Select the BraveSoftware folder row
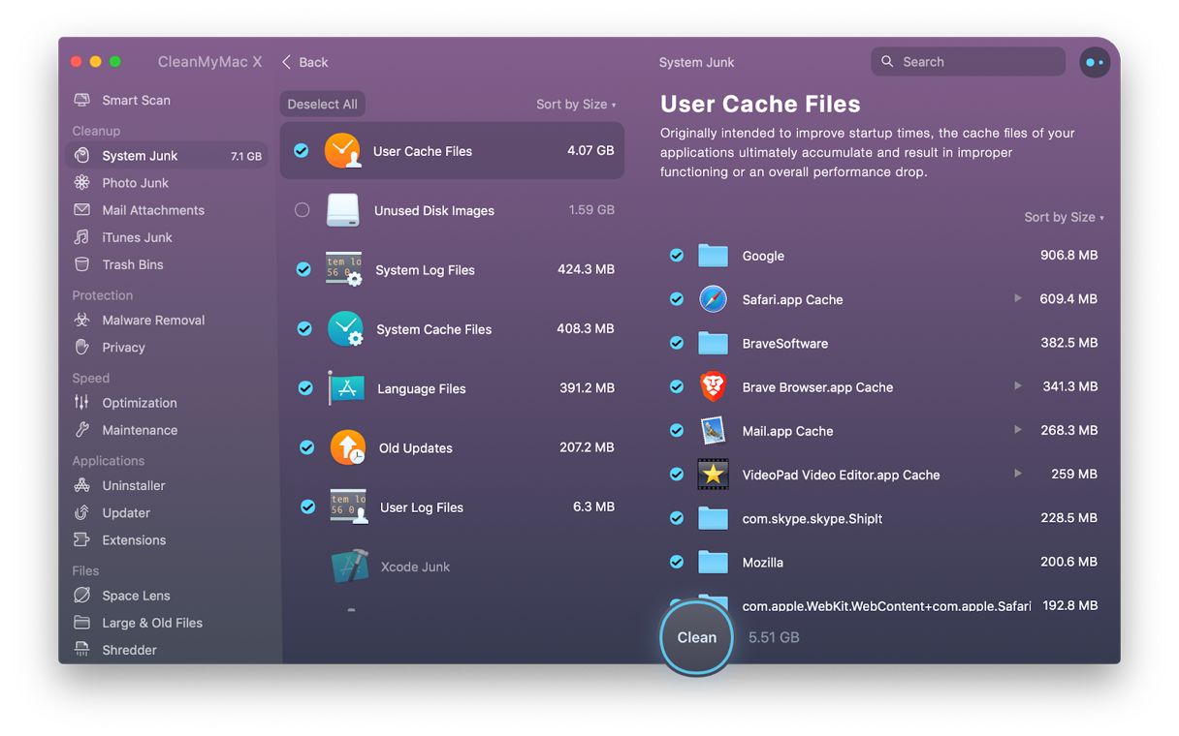This screenshot has height=736, width=1179. click(x=882, y=343)
